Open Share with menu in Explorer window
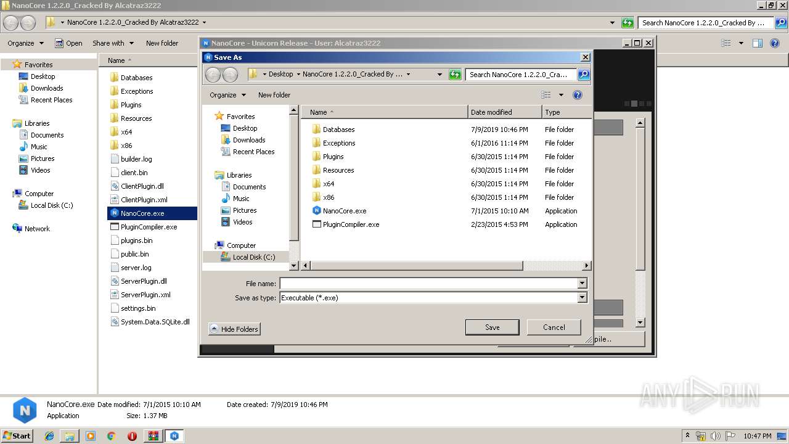 pyautogui.click(x=113, y=43)
